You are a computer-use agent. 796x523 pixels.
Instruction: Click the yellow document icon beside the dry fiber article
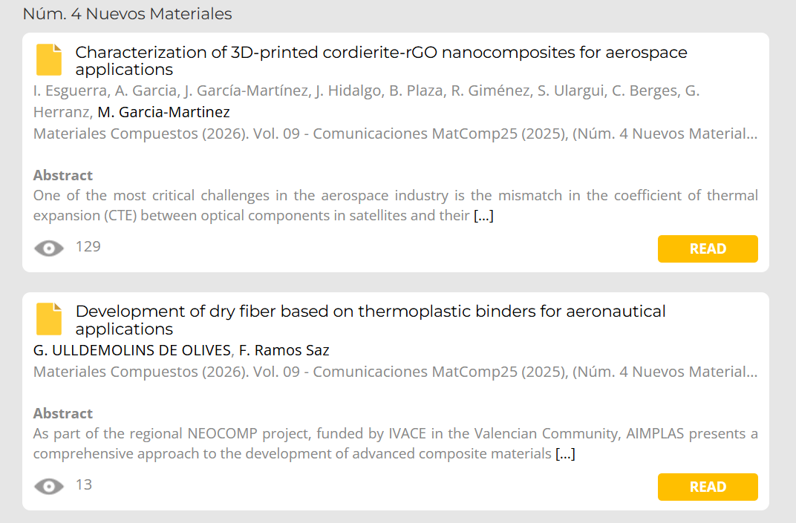[49, 319]
